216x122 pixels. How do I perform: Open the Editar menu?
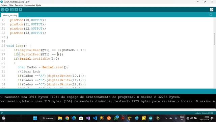pos(11,5)
